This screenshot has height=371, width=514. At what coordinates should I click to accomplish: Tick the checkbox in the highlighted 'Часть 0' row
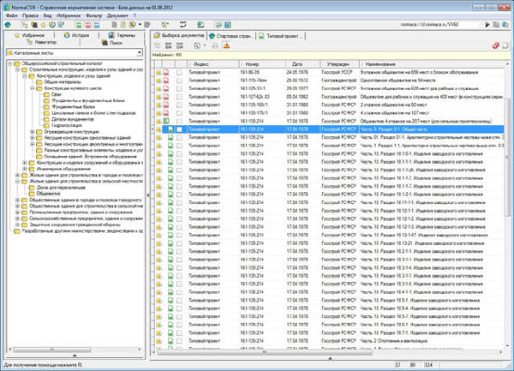coord(179,129)
